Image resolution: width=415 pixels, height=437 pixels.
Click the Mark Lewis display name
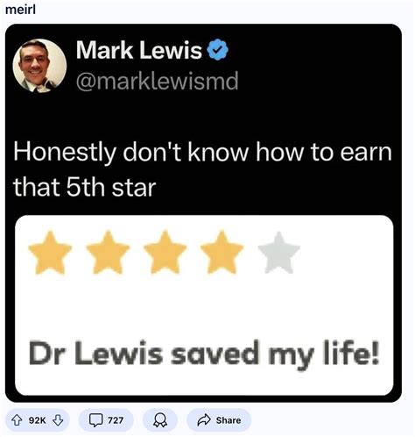click(139, 50)
